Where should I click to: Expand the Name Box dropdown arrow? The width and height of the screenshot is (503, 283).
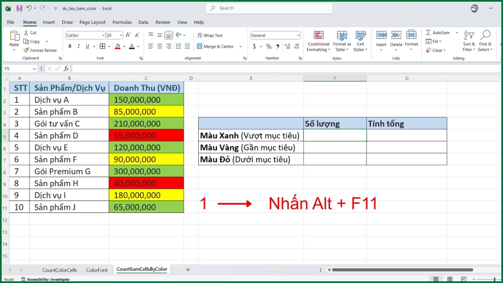34,68
